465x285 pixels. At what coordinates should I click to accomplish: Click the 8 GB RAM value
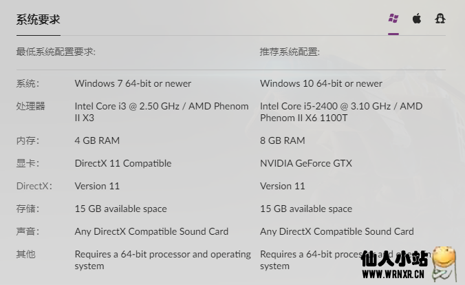283,140
